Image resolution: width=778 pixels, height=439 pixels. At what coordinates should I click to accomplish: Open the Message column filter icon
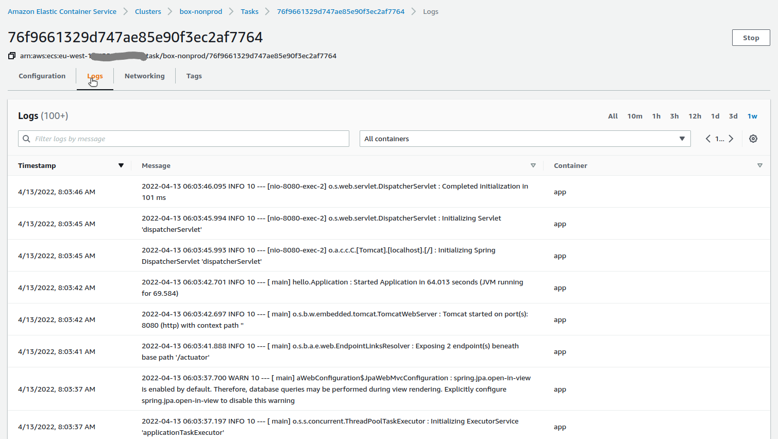(533, 165)
